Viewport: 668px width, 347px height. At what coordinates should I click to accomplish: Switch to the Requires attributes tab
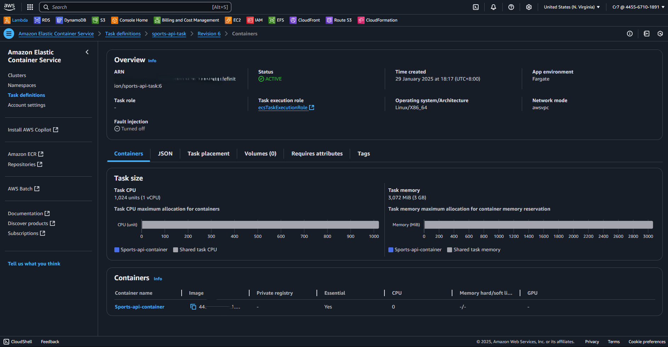pos(317,154)
